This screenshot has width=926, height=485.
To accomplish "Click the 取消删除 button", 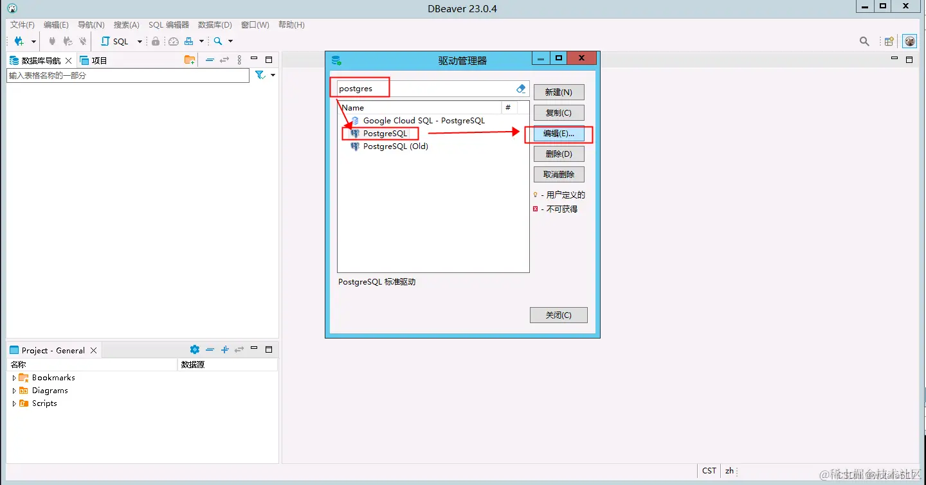I will click(x=559, y=175).
